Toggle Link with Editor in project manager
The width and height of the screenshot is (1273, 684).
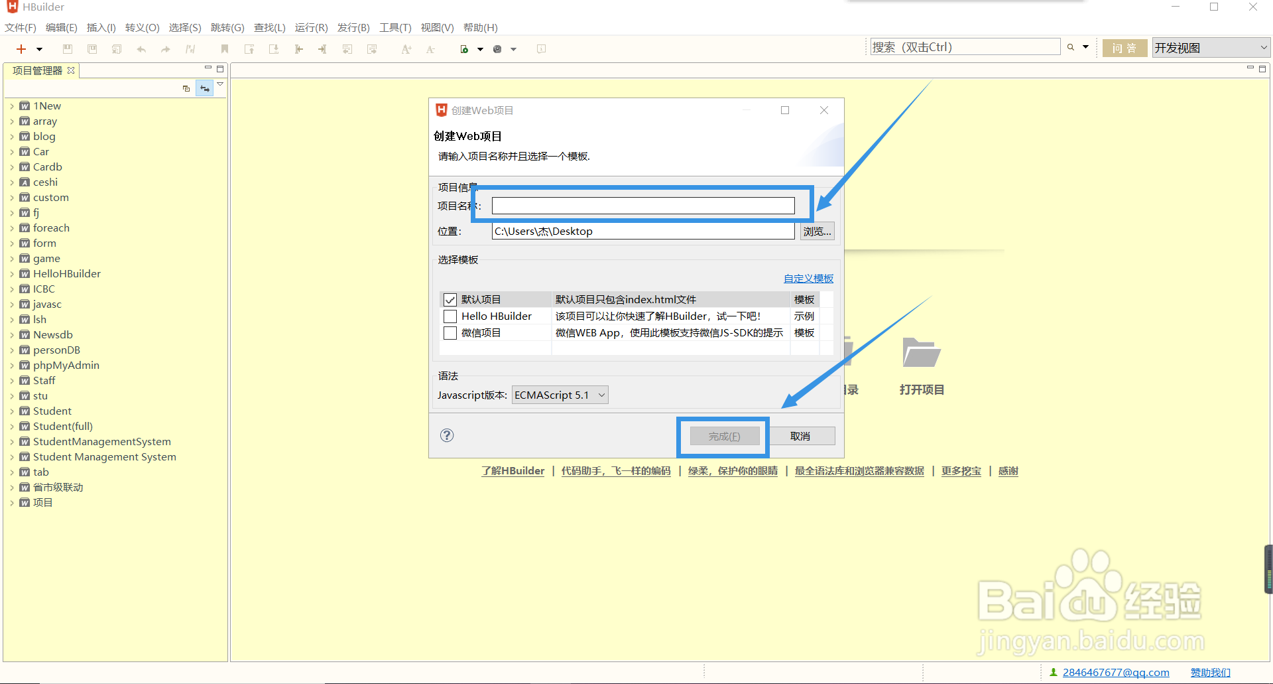pyautogui.click(x=205, y=88)
